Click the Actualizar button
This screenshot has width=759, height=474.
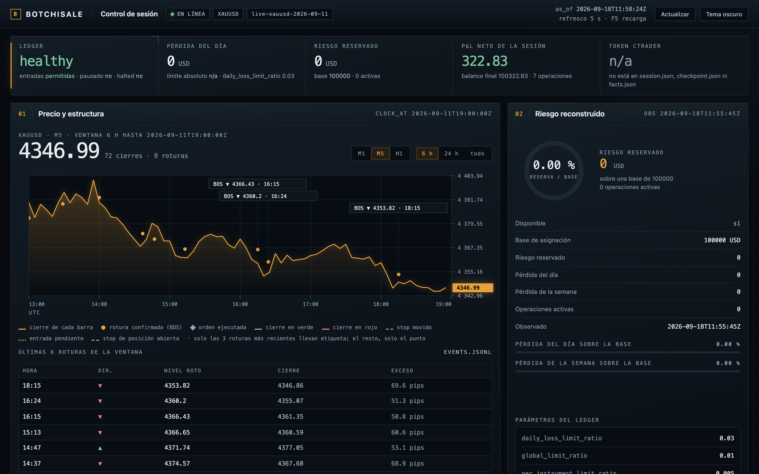(x=675, y=14)
